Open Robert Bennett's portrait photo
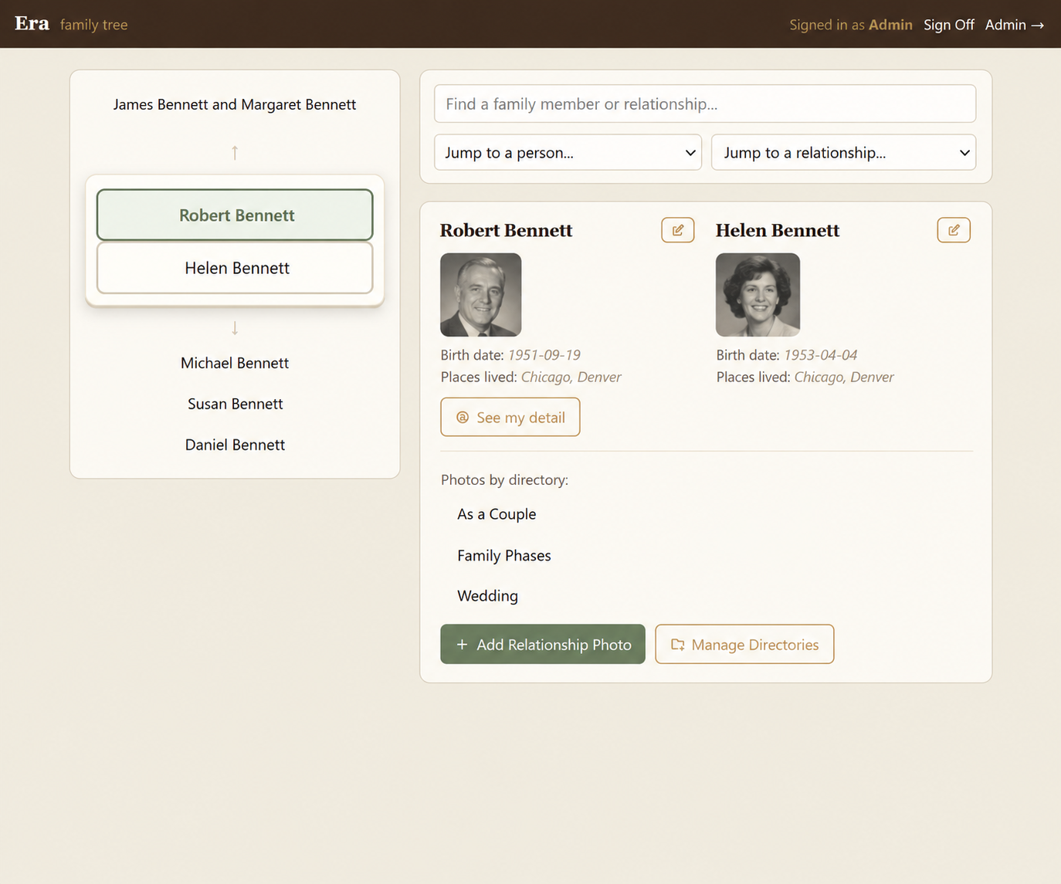This screenshot has width=1061, height=884. 481,295
